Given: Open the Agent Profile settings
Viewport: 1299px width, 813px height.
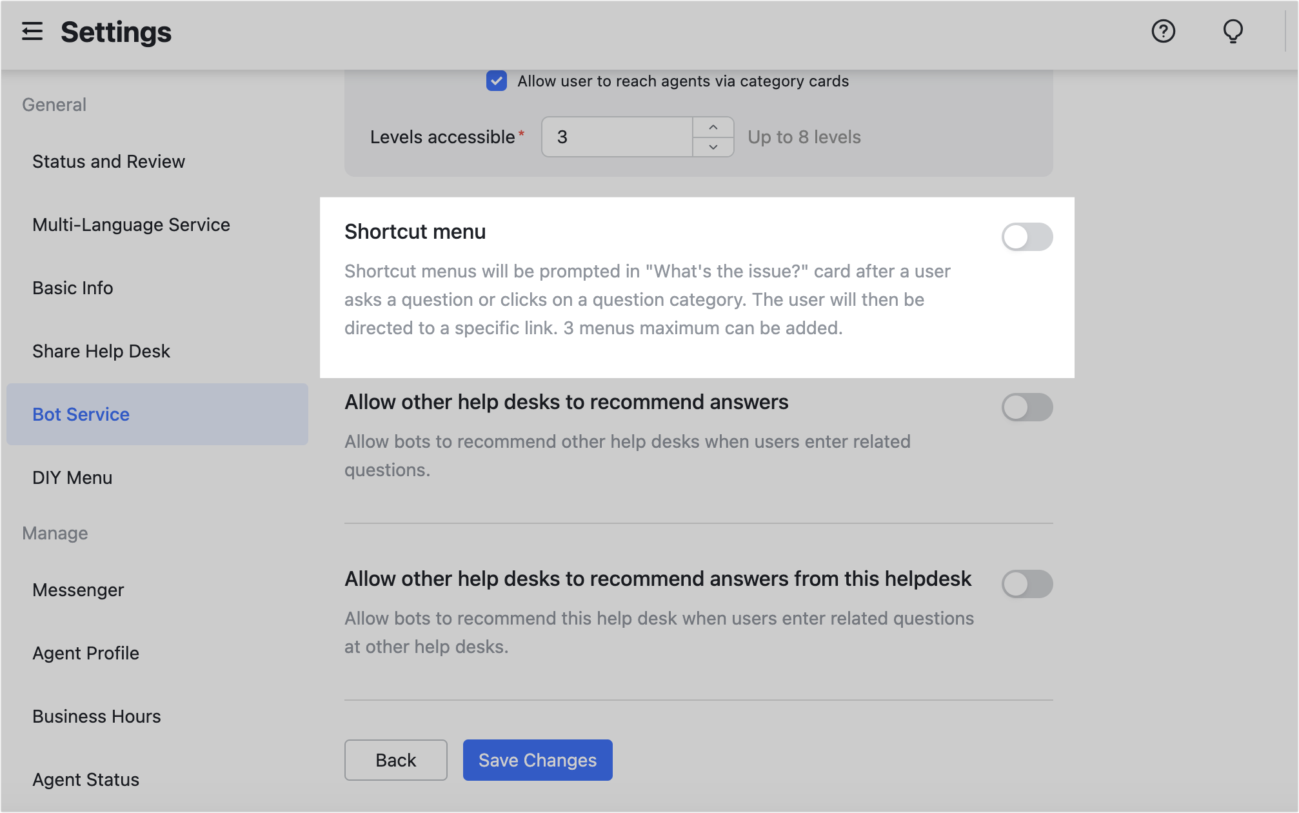Looking at the screenshot, I should coord(86,652).
